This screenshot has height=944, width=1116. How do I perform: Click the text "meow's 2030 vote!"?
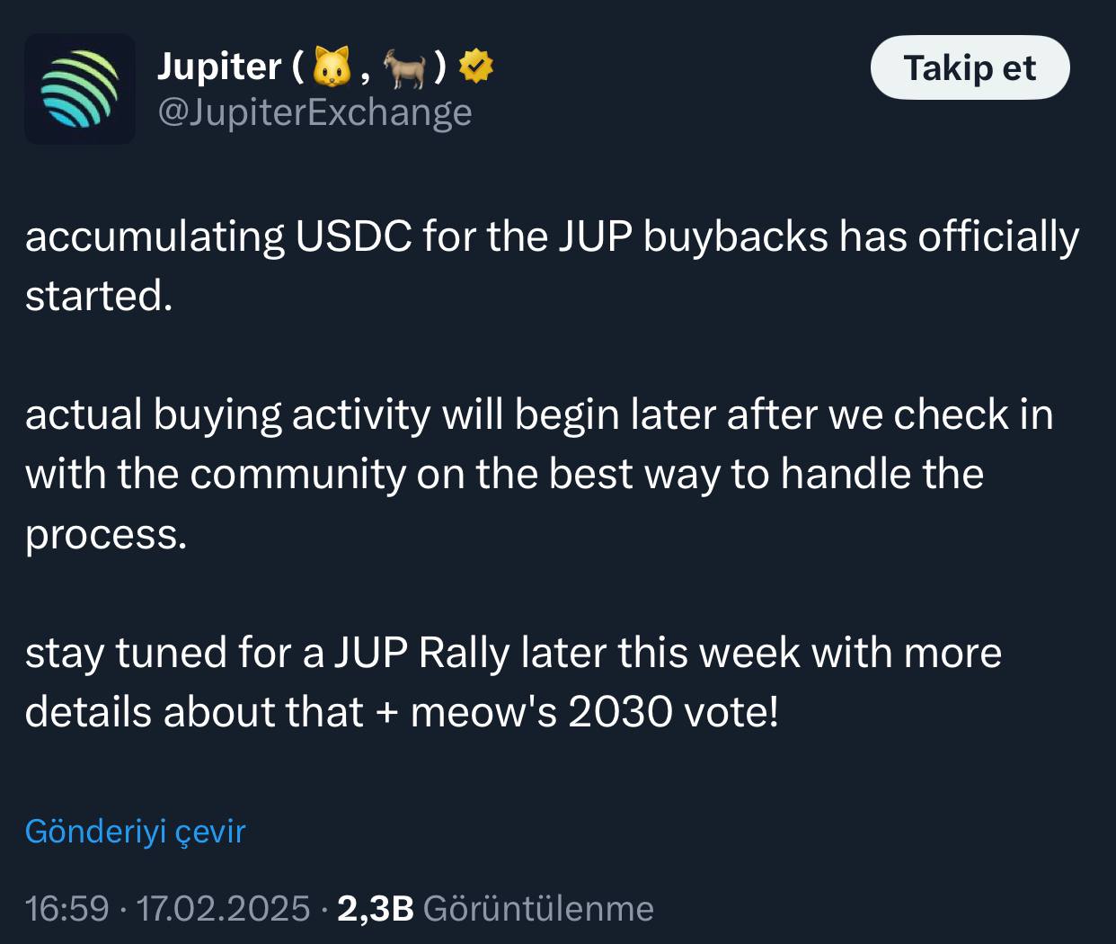[594, 712]
